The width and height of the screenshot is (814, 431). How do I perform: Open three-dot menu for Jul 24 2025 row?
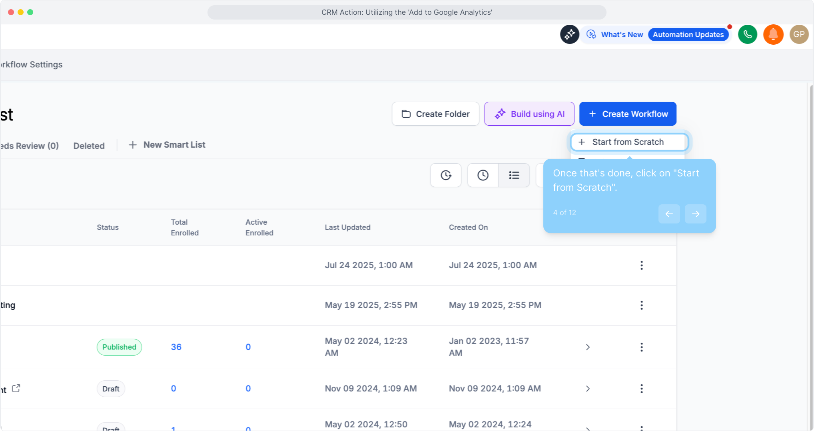(x=641, y=265)
